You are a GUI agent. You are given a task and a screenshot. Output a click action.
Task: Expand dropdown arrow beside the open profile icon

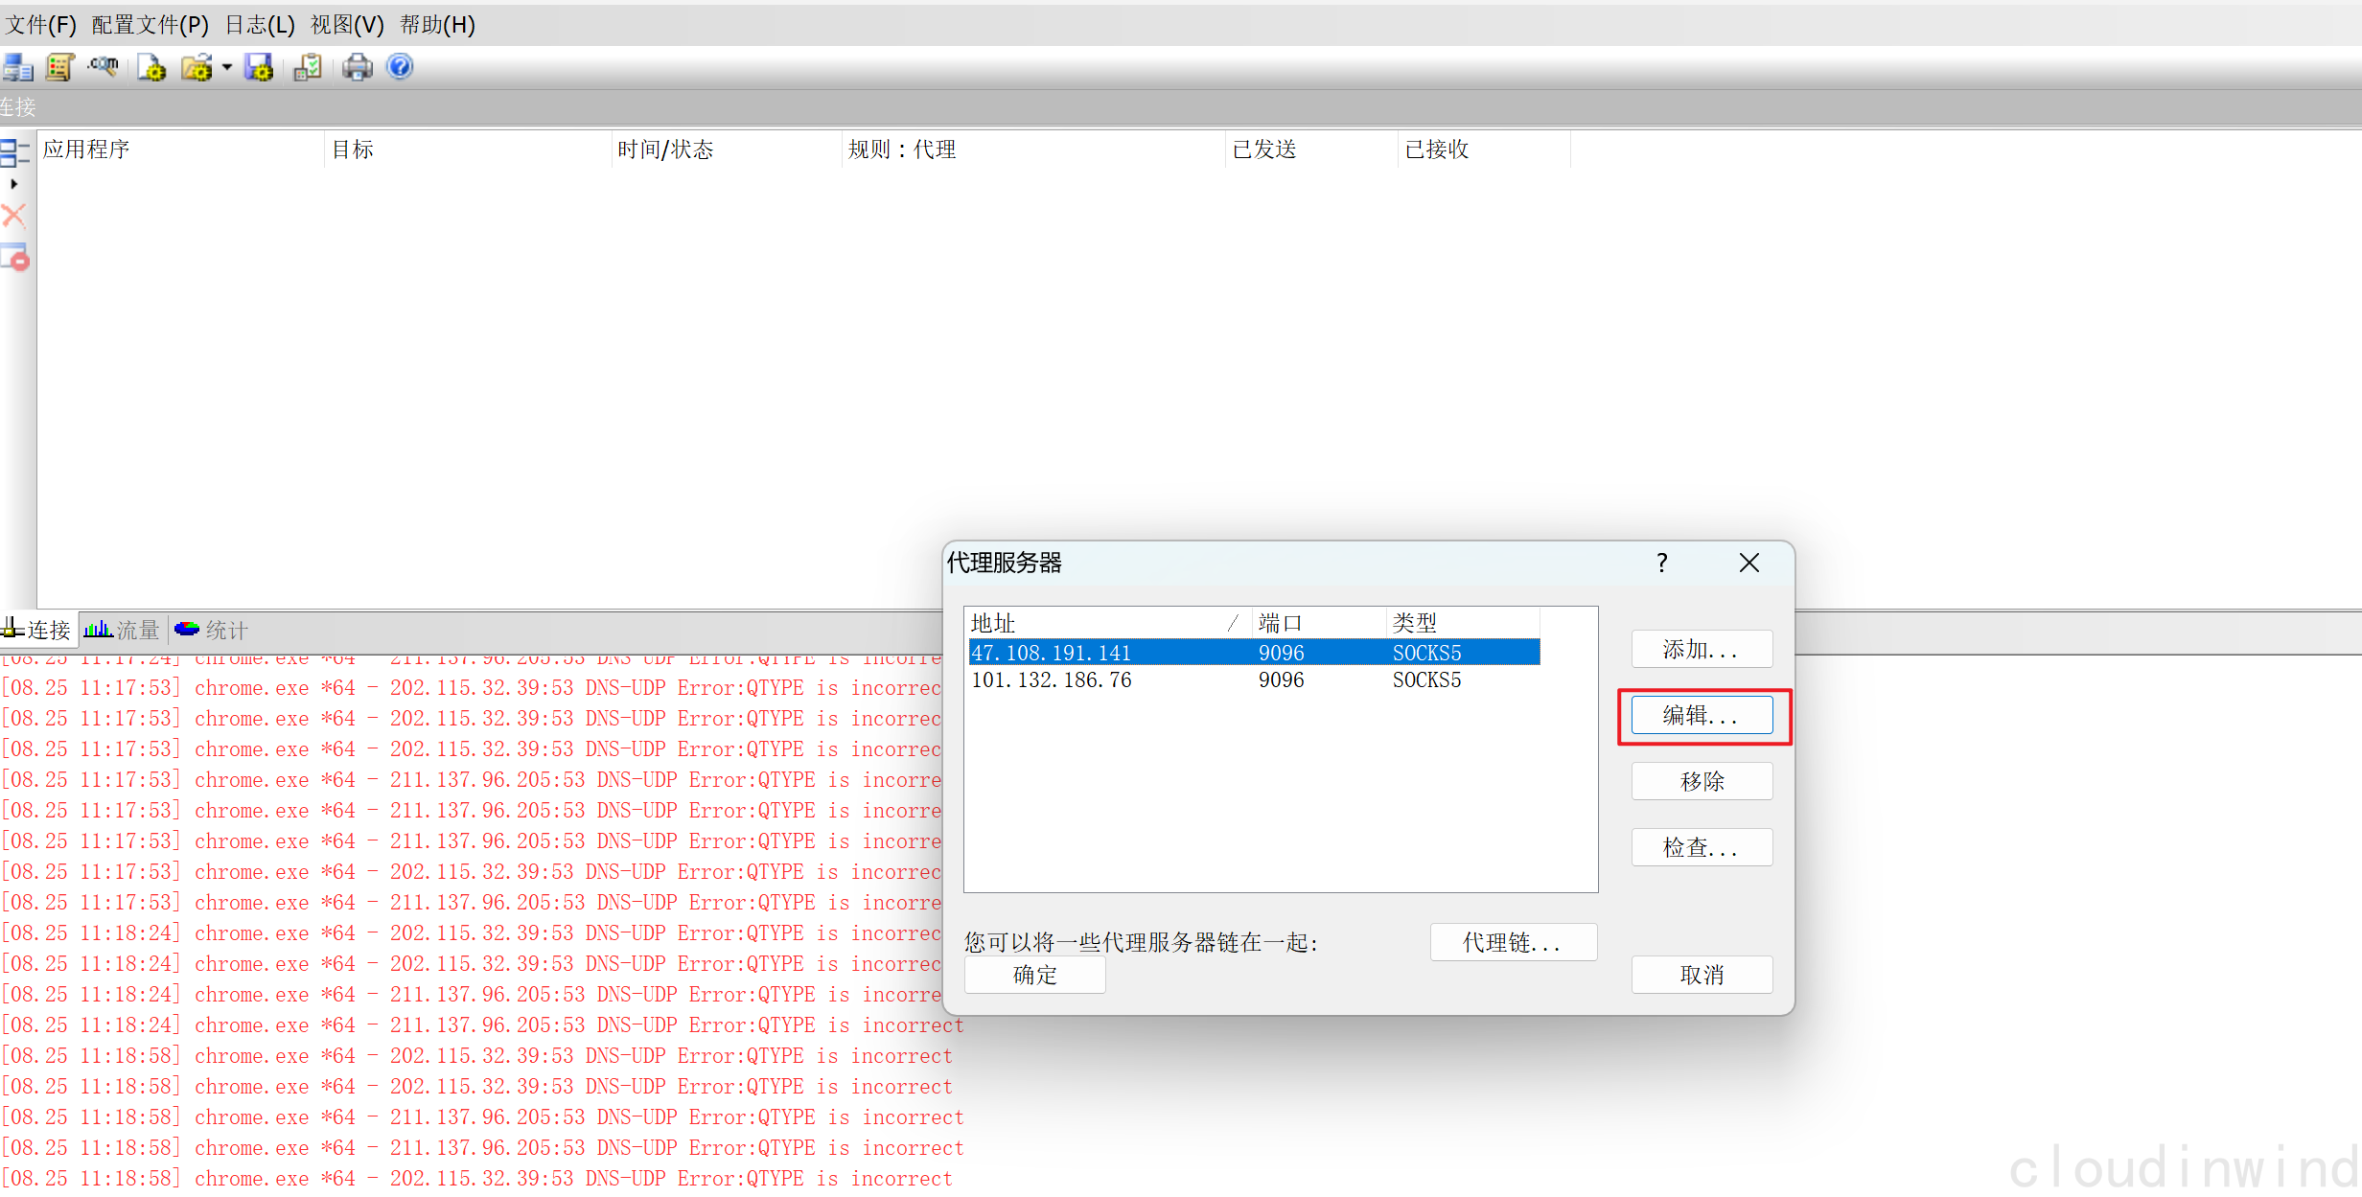click(227, 67)
